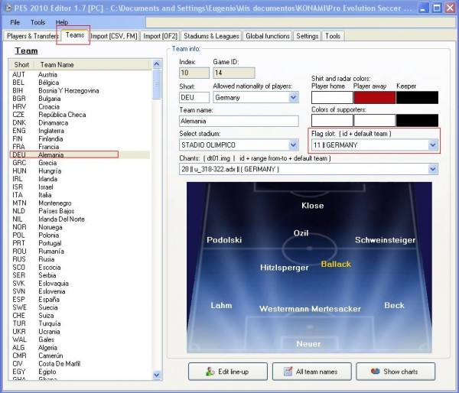Click Hitzlsperger on the formation pitch
This screenshot has height=393, width=459.
click(x=285, y=268)
